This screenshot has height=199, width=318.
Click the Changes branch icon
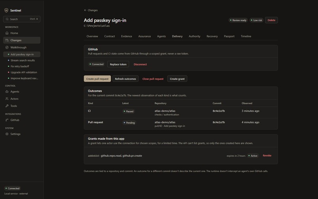[7, 40]
